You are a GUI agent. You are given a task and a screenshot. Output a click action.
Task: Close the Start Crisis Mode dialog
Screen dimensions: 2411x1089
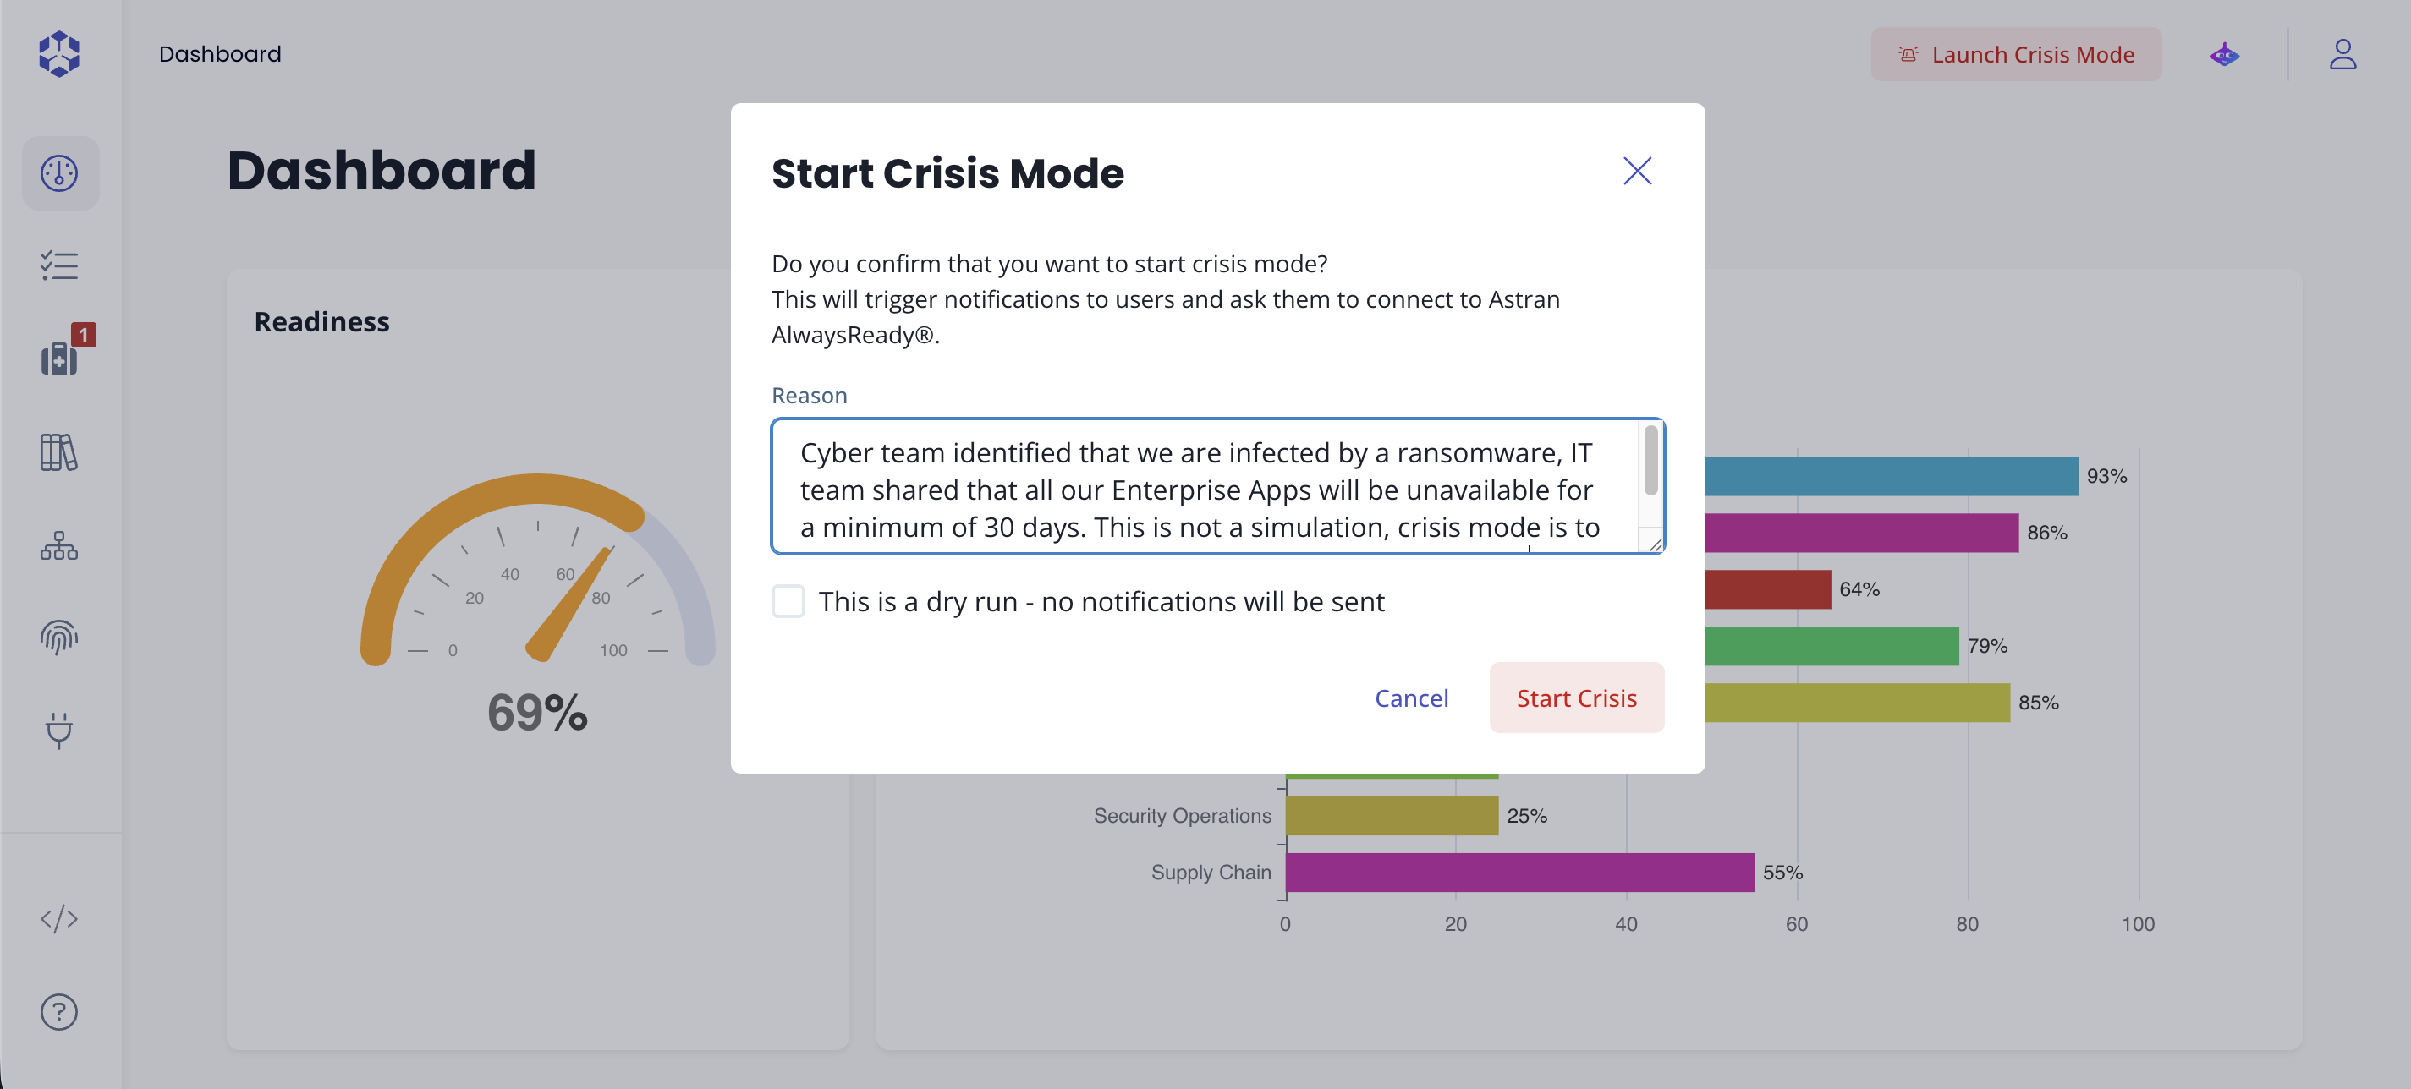click(x=1638, y=171)
